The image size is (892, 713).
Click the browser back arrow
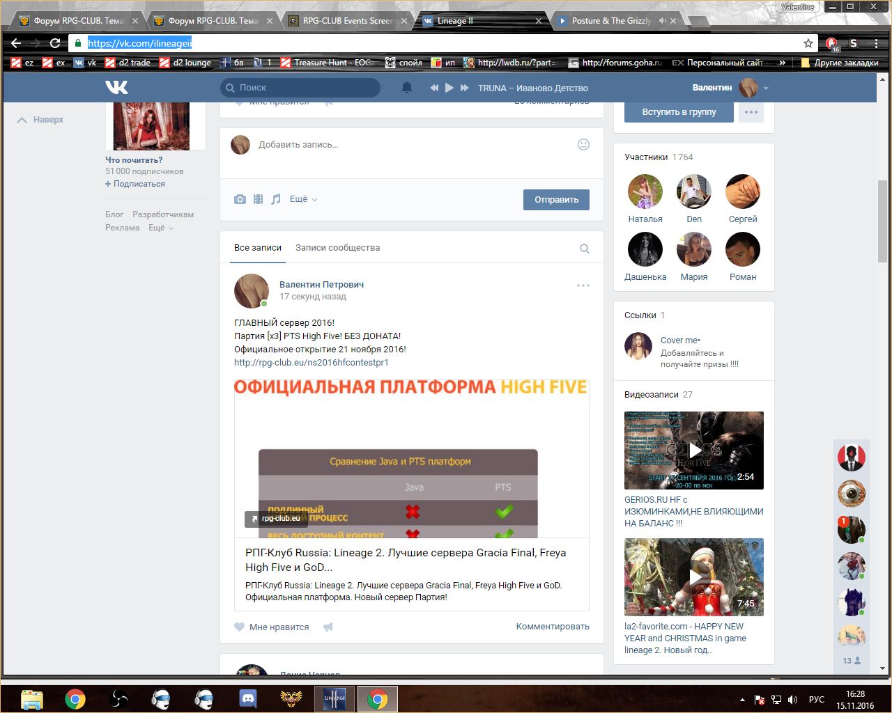click(17, 43)
